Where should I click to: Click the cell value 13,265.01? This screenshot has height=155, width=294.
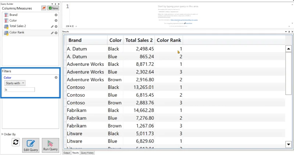[144, 87]
